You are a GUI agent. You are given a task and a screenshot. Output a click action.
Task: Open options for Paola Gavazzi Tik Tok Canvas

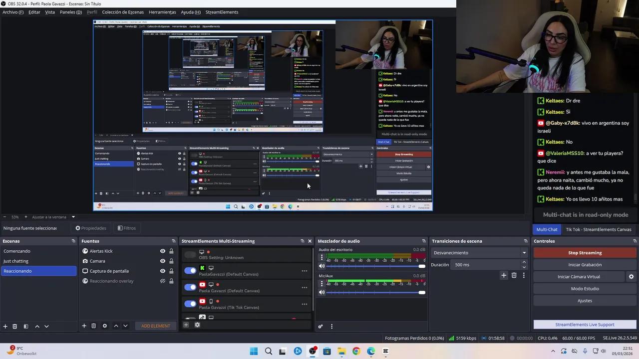(x=304, y=304)
